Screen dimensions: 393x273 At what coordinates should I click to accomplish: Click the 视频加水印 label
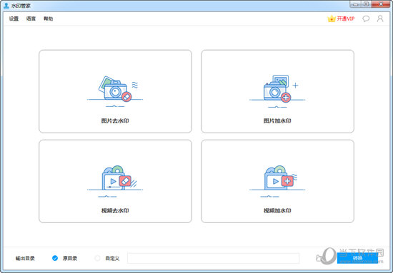pyautogui.click(x=277, y=211)
